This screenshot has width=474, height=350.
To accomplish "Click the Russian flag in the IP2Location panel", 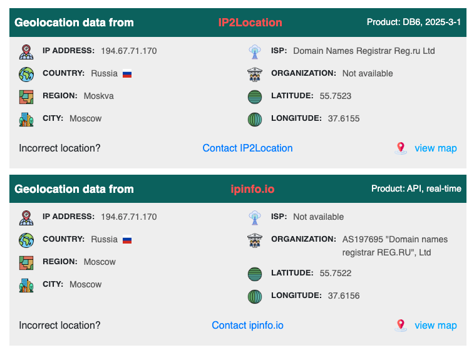I will tap(127, 74).
